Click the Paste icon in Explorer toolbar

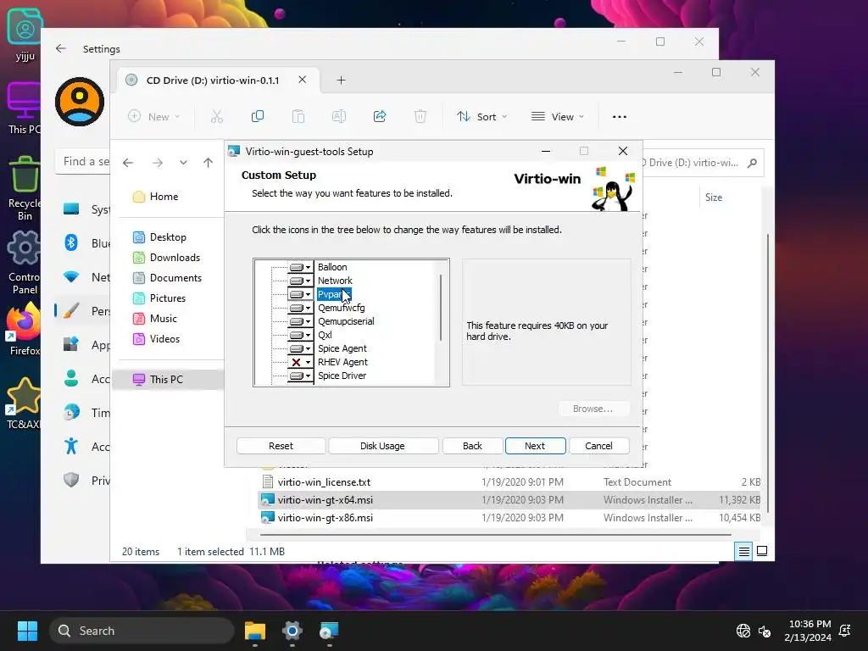coord(298,117)
